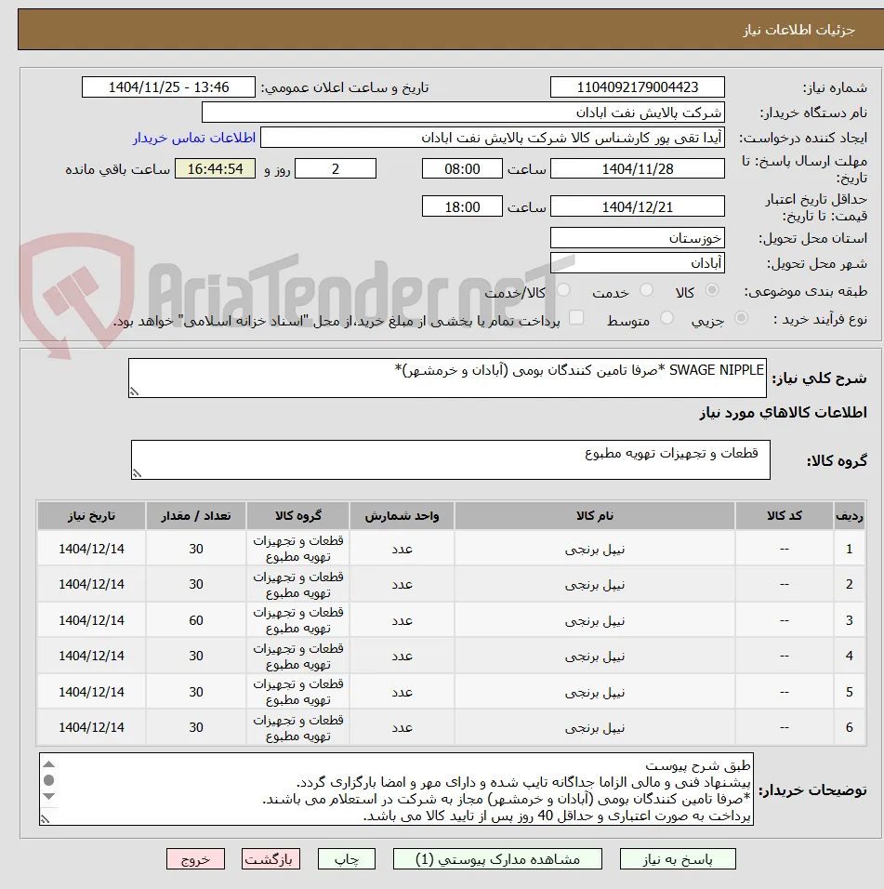
Task: Click the شماره نیاز number field
Action: 638,87
